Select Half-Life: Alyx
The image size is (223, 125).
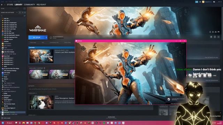pos(8,31)
